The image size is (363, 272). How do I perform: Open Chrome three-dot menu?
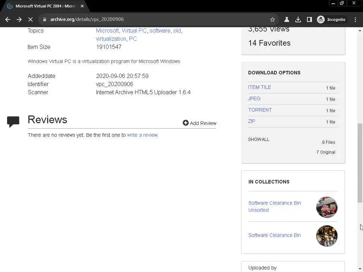coord(355,19)
